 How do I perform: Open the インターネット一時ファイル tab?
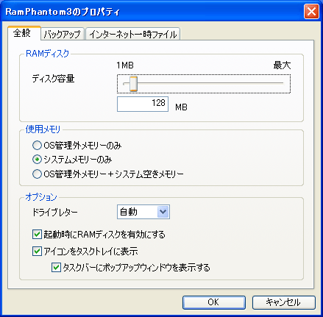(133, 34)
